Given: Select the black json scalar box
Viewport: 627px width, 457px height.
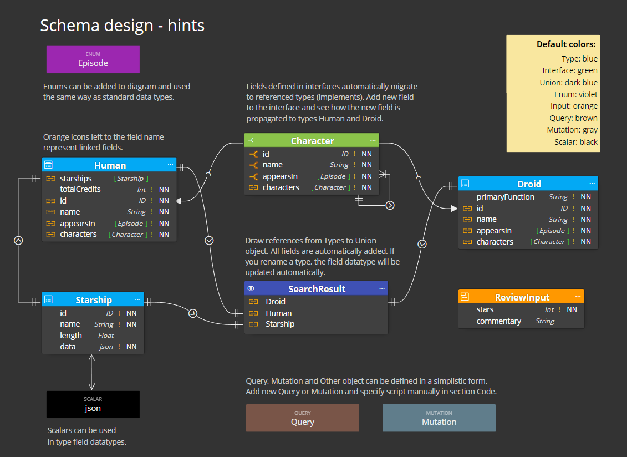Looking at the screenshot, I should 93,404.
